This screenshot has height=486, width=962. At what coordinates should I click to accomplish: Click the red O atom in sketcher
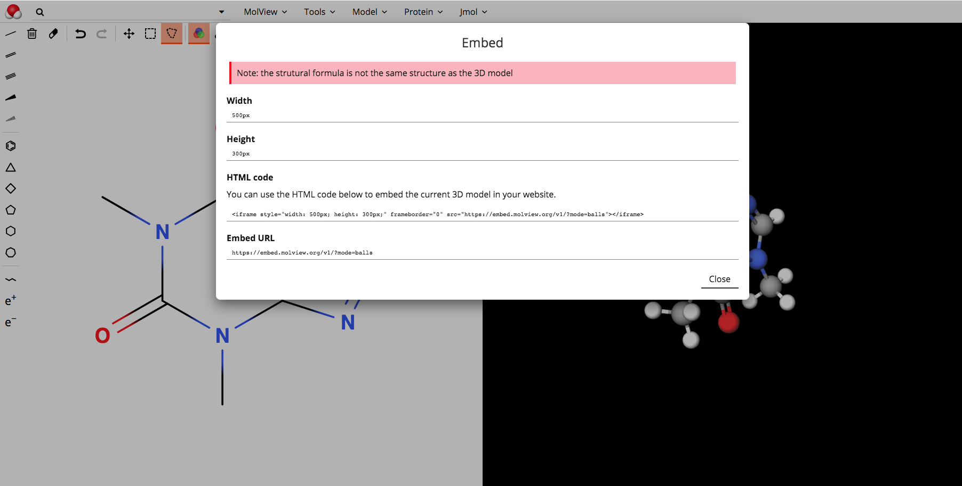(x=102, y=336)
